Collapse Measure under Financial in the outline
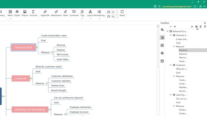Screen dimensions: 207x116 click(x=174, y=46)
